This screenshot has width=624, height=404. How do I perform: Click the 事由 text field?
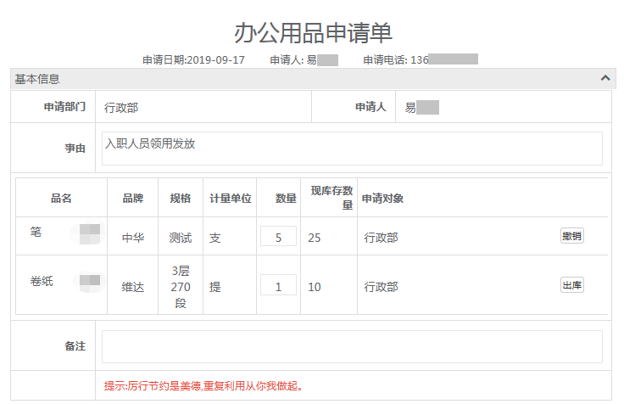pyautogui.click(x=352, y=148)
